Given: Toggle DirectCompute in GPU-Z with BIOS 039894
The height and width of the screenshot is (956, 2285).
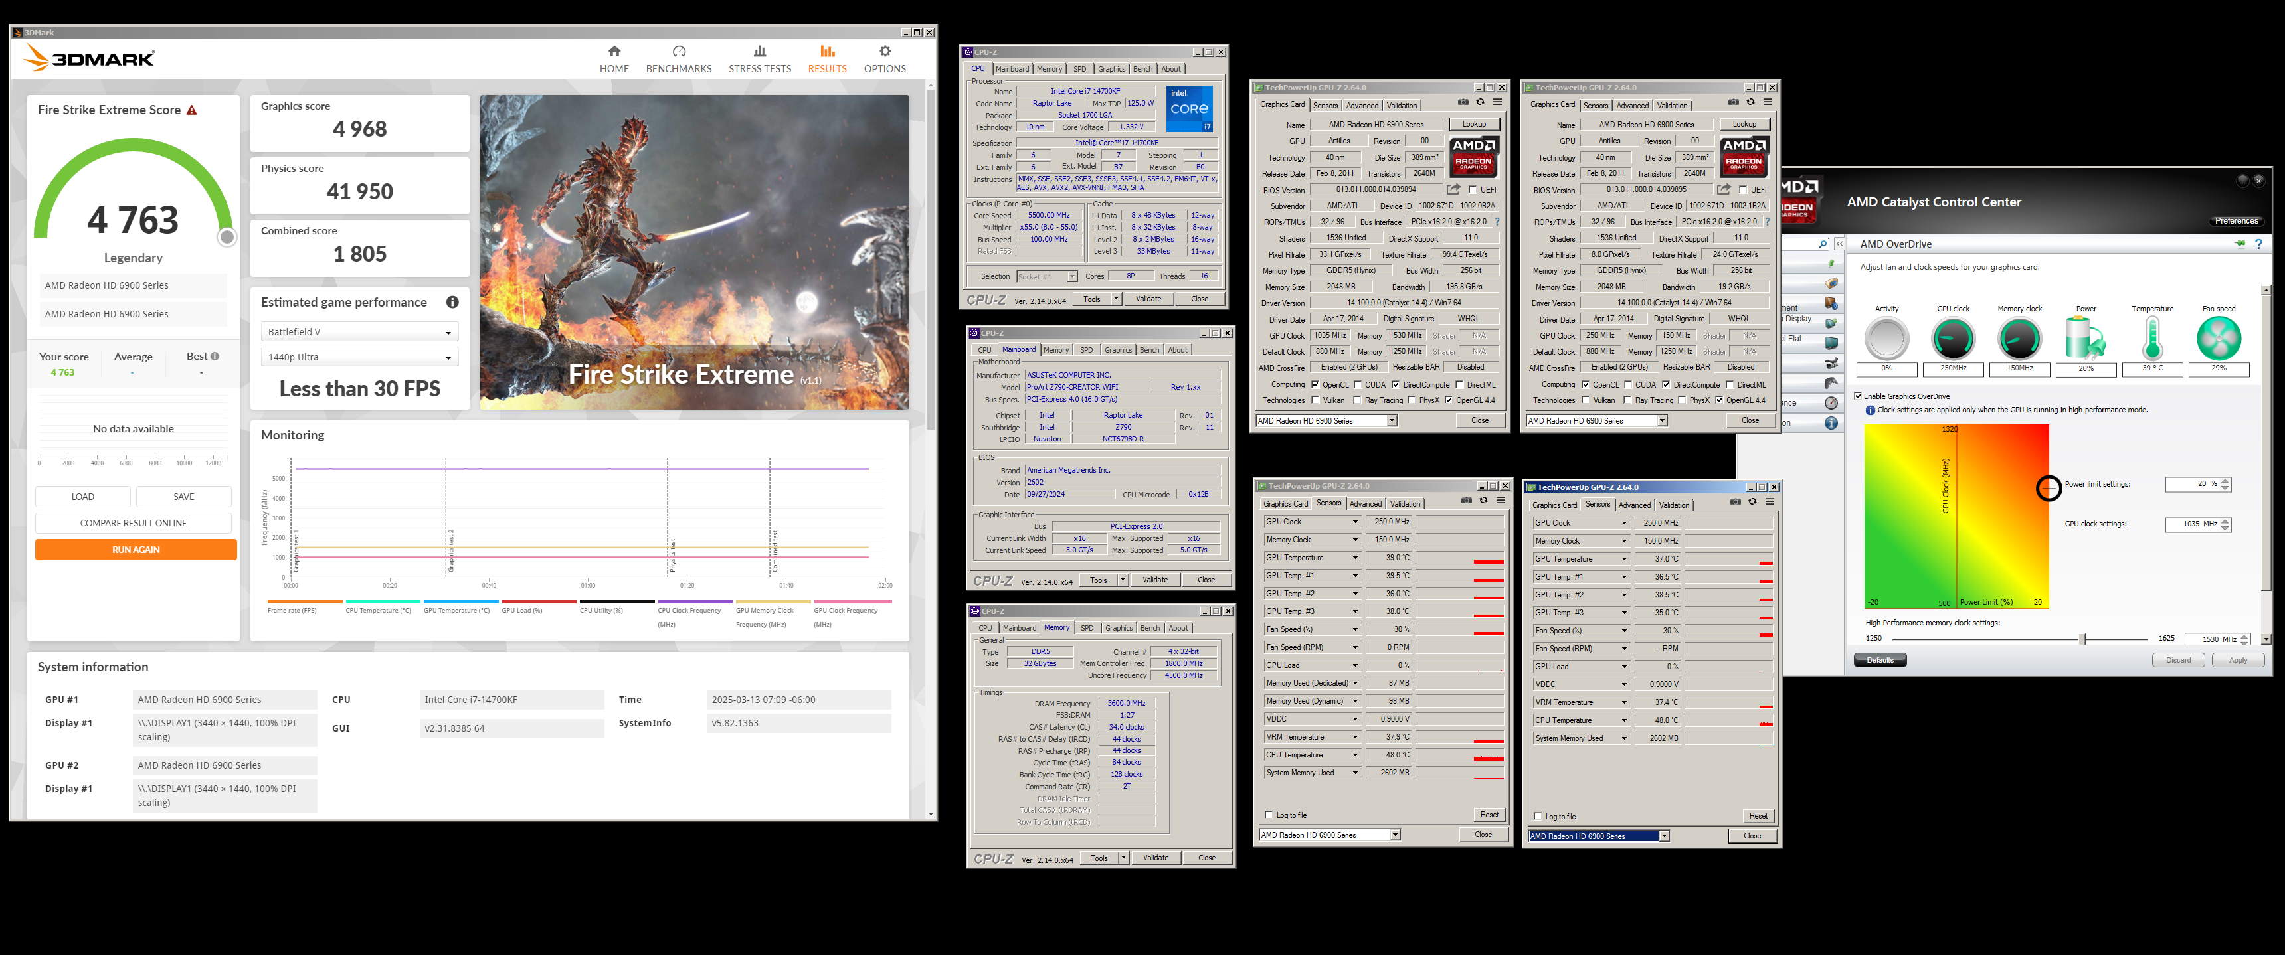Looking at the screenshot, I should coord(1396,385).
